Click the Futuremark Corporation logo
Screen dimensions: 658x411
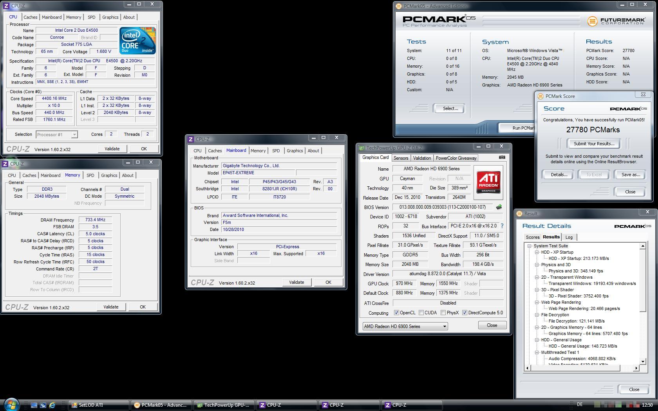[616, 21]
